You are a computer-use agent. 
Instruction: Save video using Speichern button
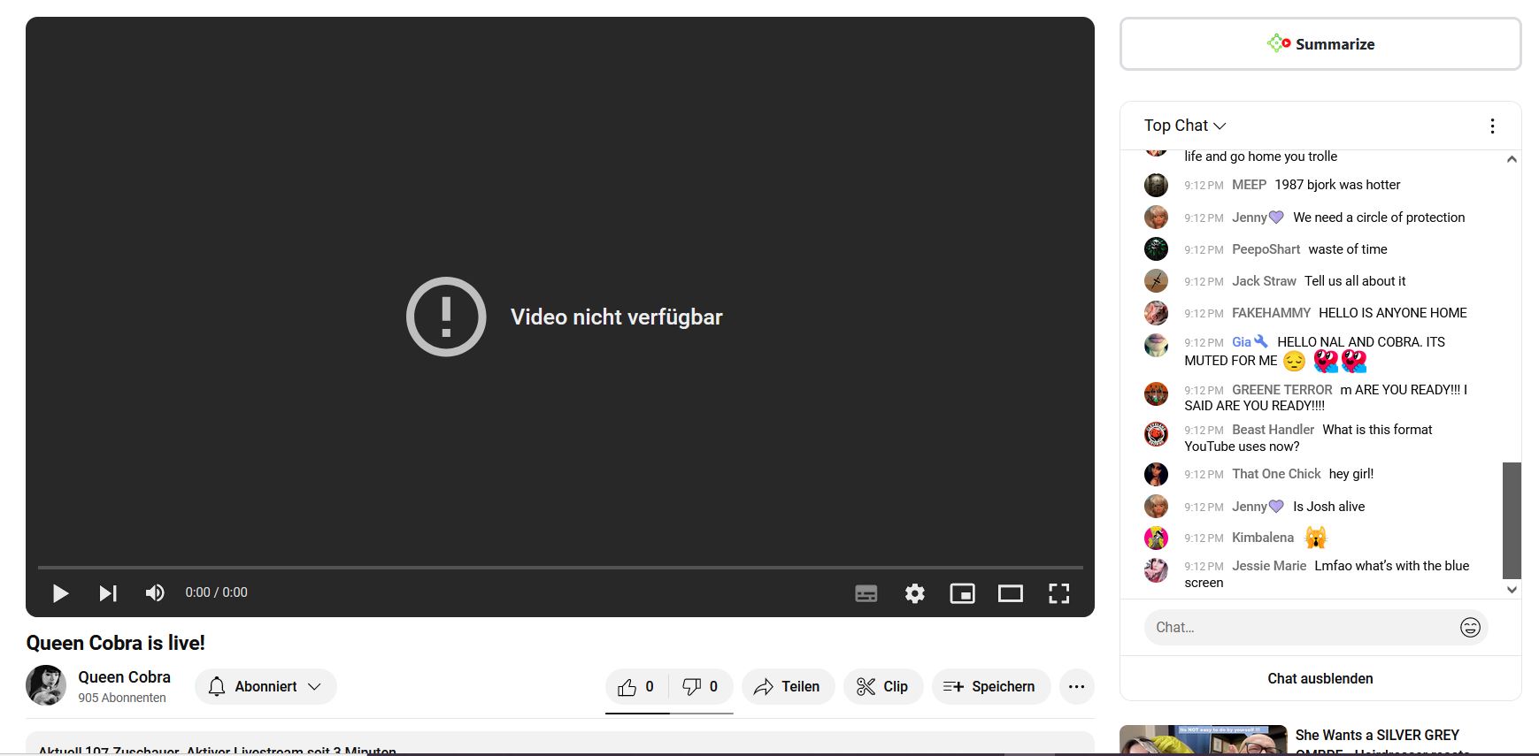point(990,687)
